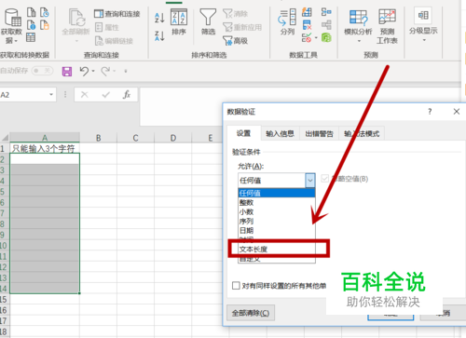Click the Redo arrow
Screen dimensions: 466x338
(105, 71)
